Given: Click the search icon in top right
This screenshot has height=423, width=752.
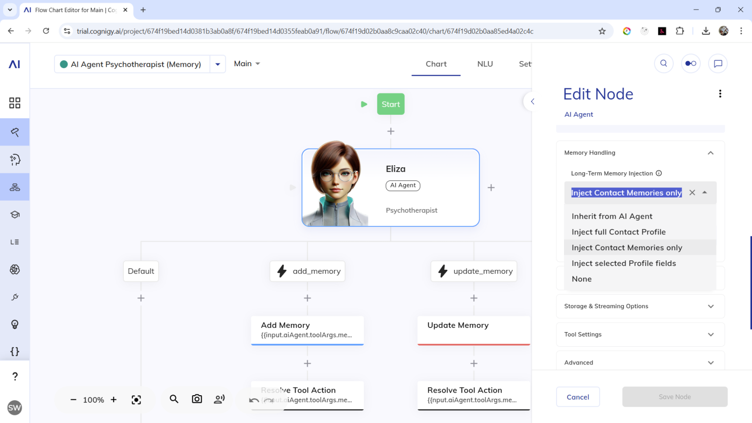Looking at the screenshot, I should 664,64.
